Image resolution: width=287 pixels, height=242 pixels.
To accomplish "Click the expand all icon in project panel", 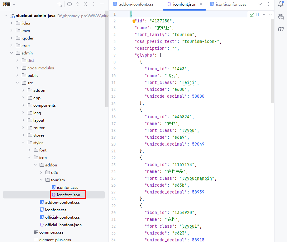I will (78, 4).
